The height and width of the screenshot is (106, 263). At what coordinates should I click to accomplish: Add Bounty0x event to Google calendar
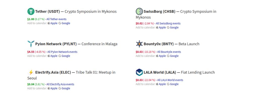click(x=174, y=56)
